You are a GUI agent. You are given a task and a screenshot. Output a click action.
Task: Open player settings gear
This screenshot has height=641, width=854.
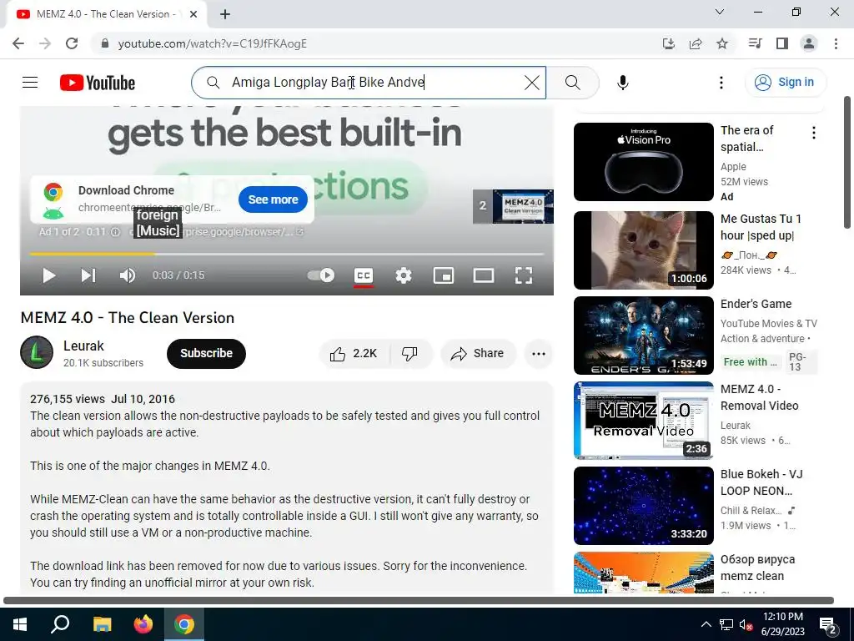coord(404,275)
